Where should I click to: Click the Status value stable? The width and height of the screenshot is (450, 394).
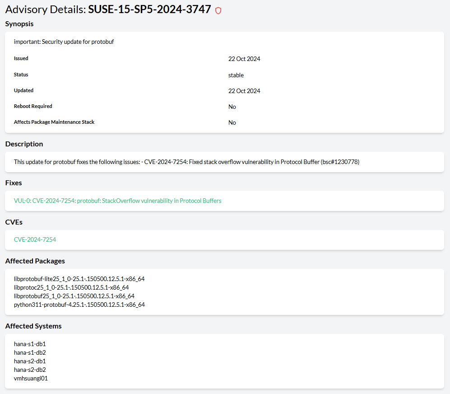(236, 75)
